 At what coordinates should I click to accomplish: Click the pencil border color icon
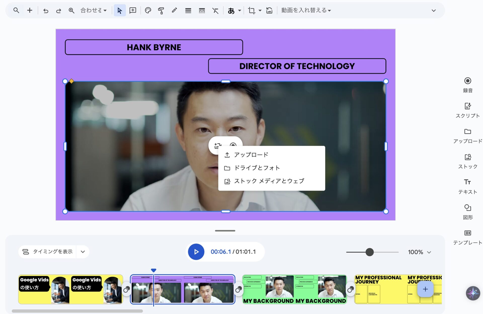click(x=174, y=10)
